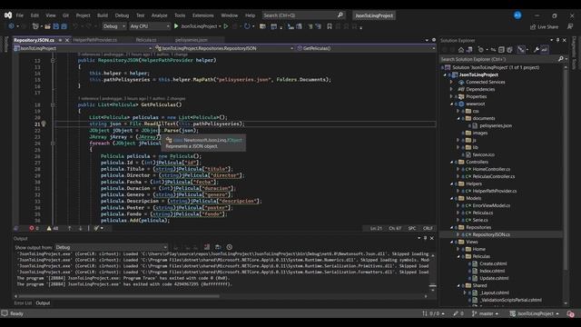
Task: Open the Extensions menu
Action: [202, 15]
